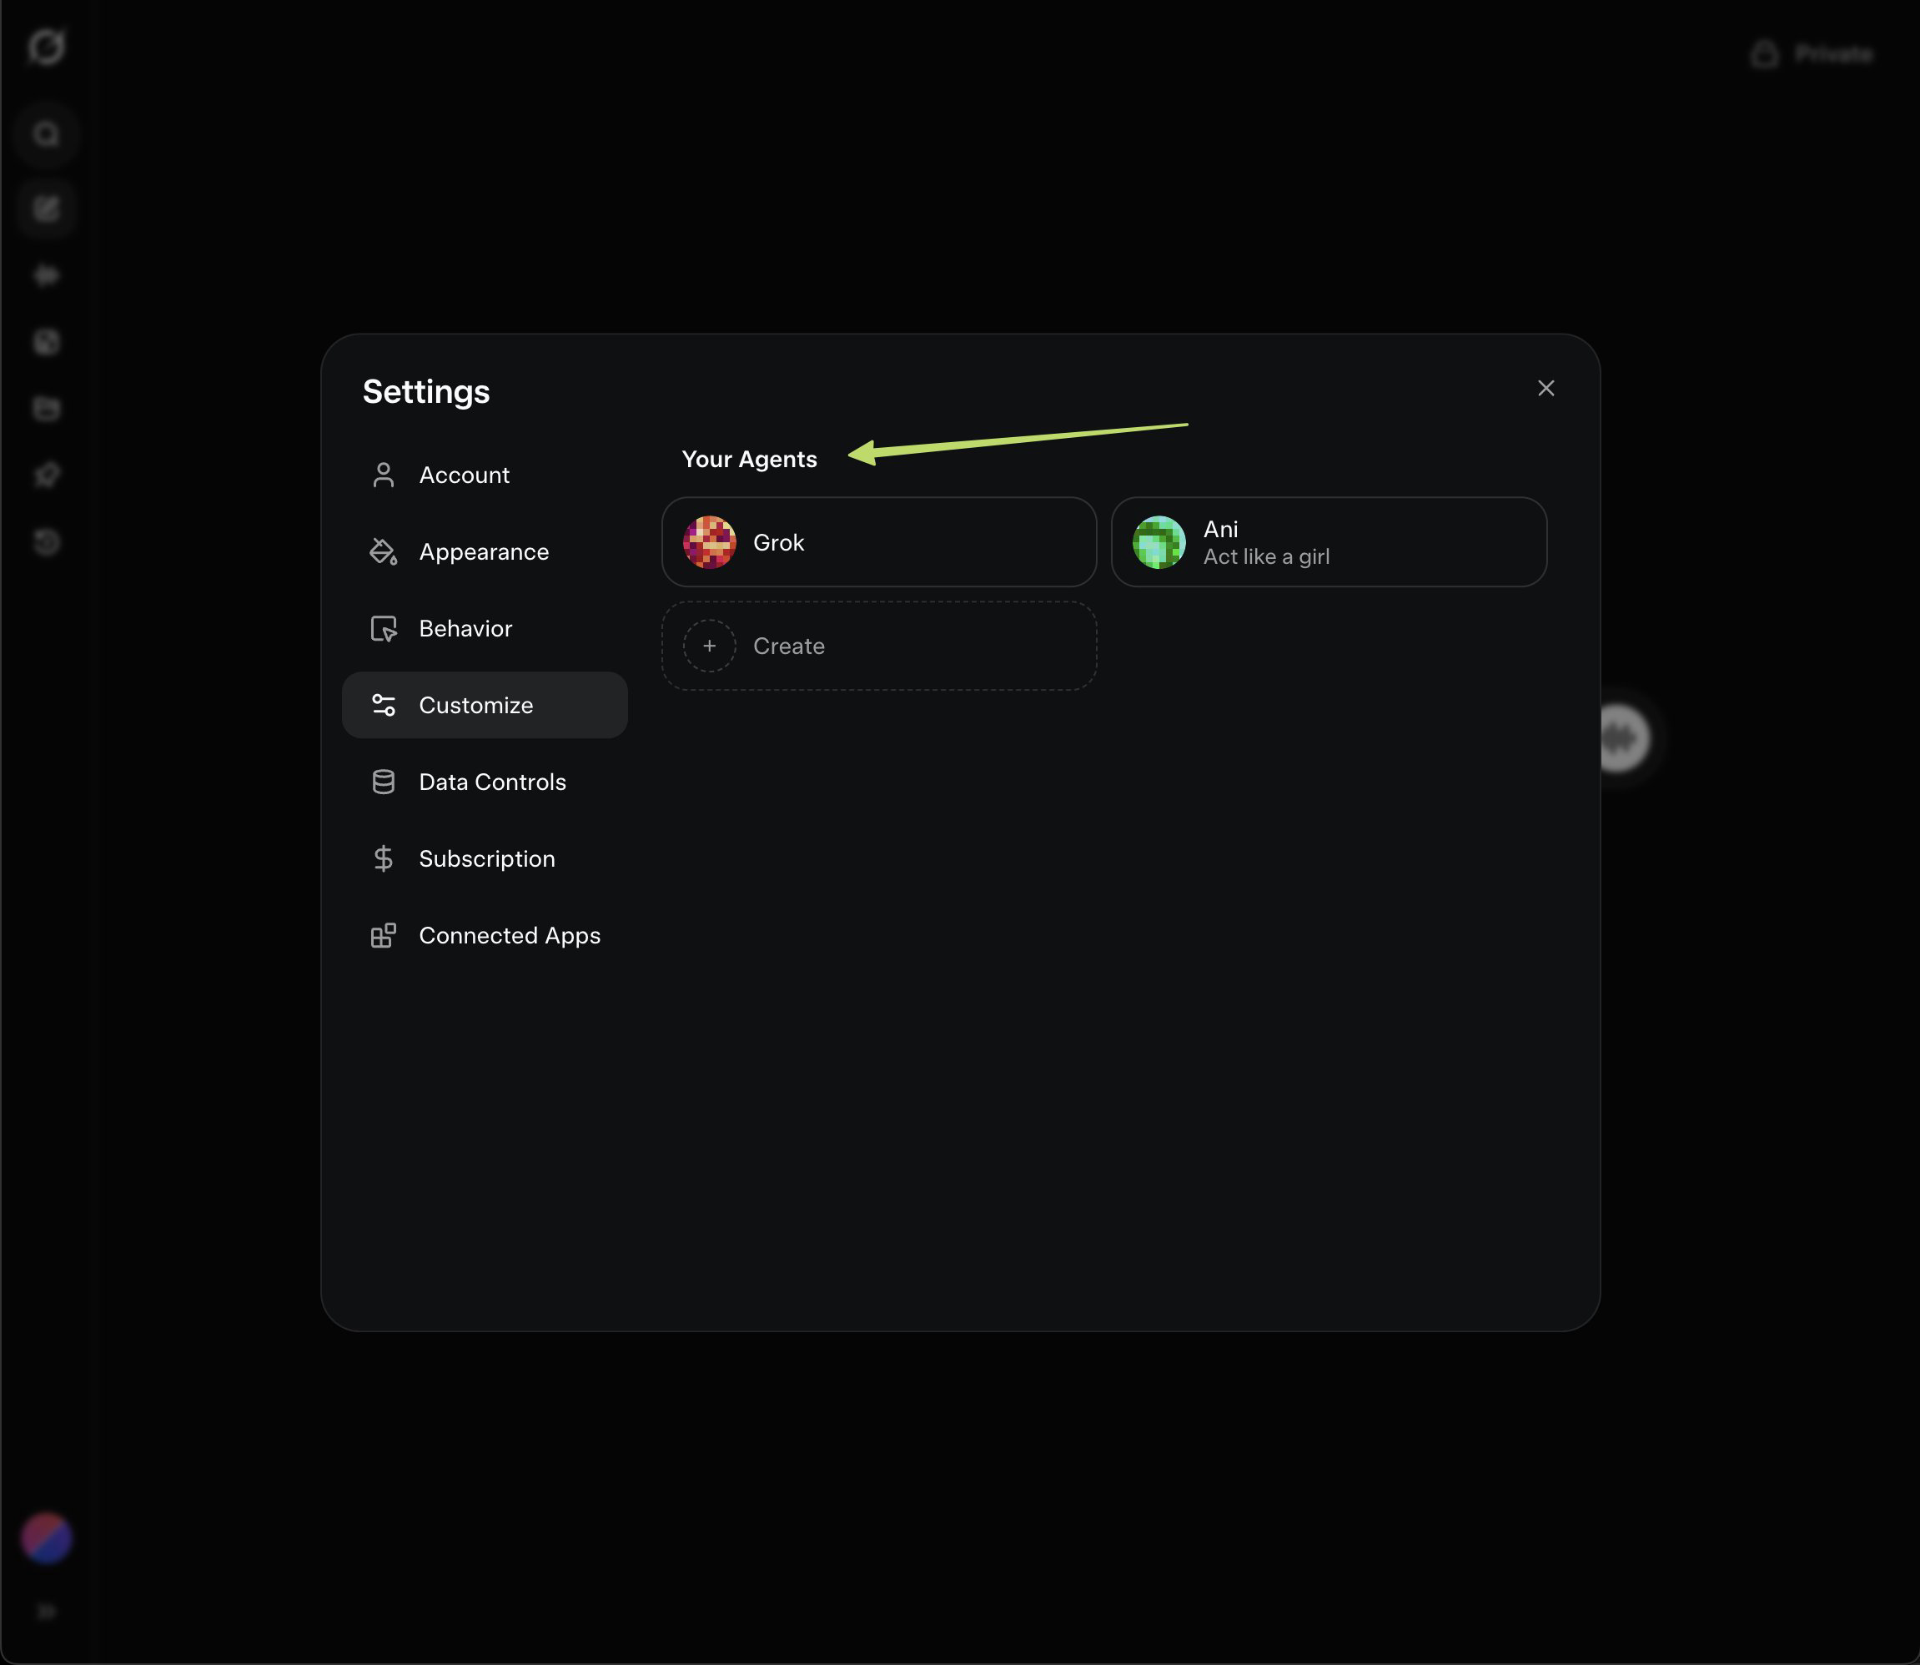Go to Data Controls settings
The height and width of the screenshot is (1665, 1920).
(491, 782)
